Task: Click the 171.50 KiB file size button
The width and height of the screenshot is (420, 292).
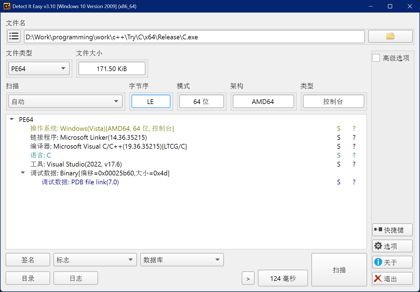Action: (x=112, y=69)
